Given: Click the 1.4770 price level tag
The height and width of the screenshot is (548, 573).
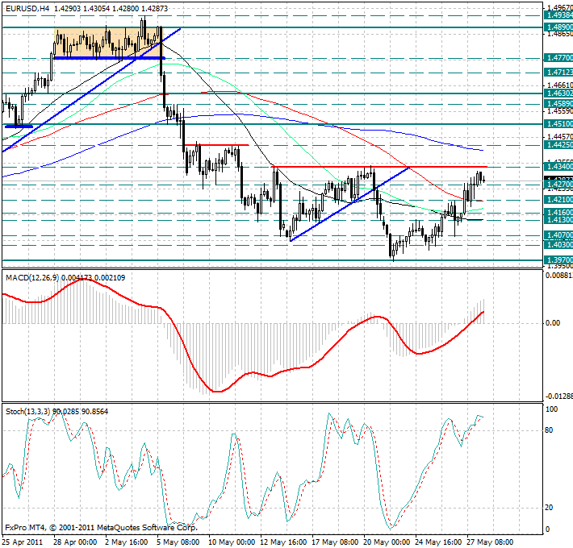Looking at the screenshot, I should 558,58.
